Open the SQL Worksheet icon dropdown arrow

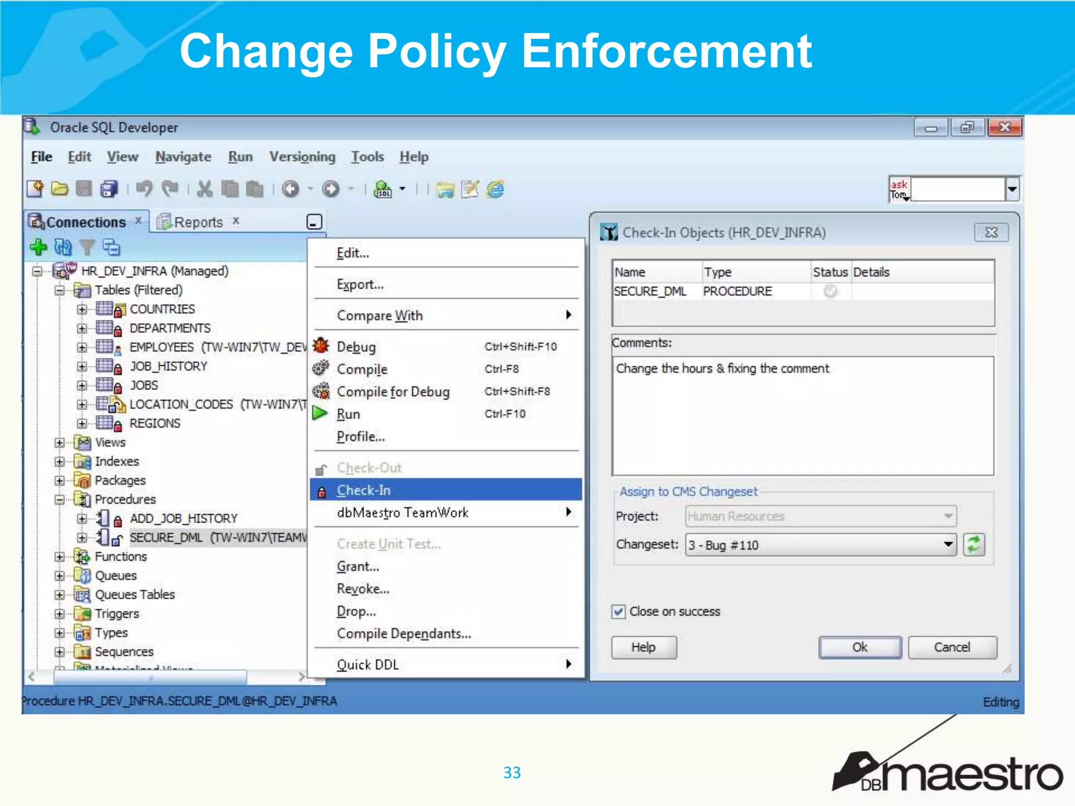(x=403, y=188)
